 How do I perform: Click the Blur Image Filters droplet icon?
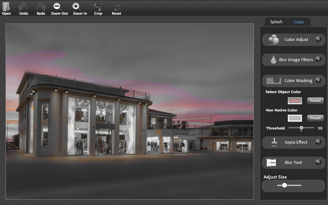click(x=273, y=60)
